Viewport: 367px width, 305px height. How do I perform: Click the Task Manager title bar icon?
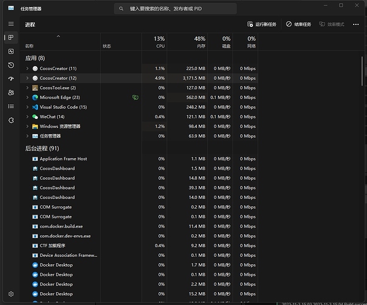(11, 8)
